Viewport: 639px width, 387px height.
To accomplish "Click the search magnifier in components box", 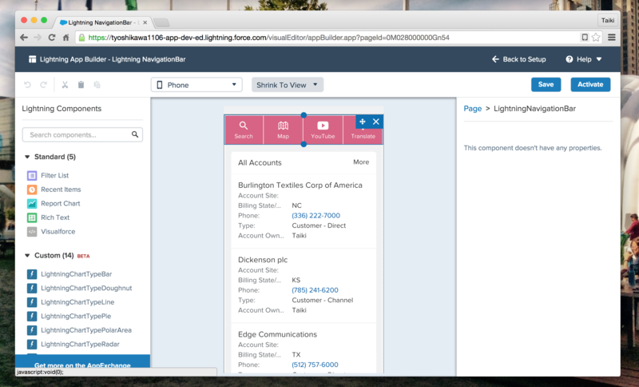I will pyautogui.click(x=135, y=134).
